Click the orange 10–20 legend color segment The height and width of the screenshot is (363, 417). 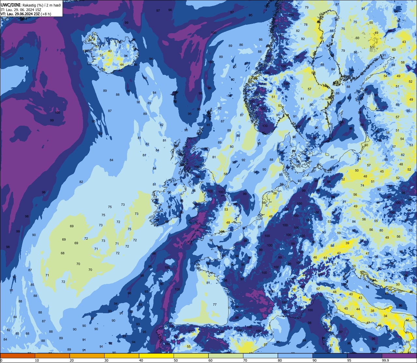52,356
